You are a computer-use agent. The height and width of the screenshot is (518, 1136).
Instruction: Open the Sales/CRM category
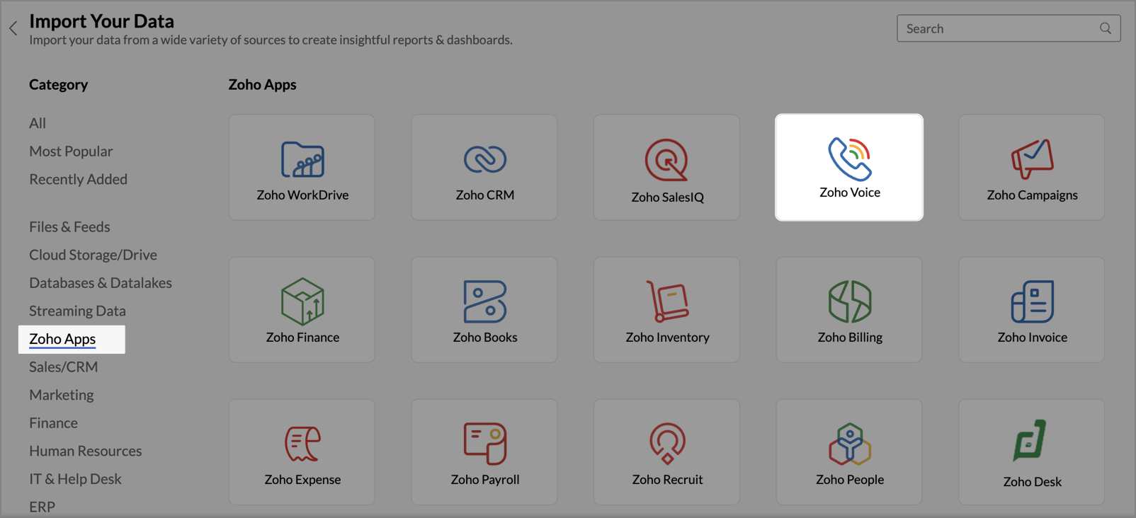[x=63, y=367]
